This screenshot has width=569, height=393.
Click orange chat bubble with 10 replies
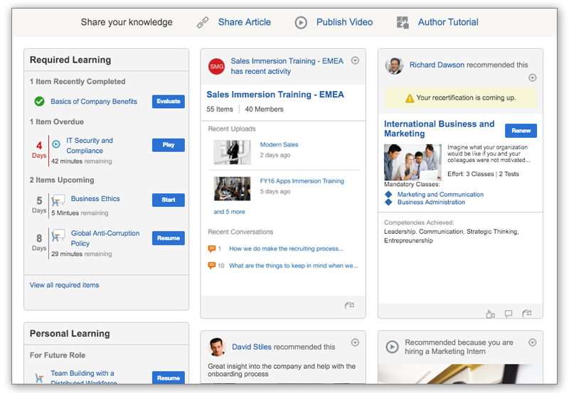click(211, 265)
